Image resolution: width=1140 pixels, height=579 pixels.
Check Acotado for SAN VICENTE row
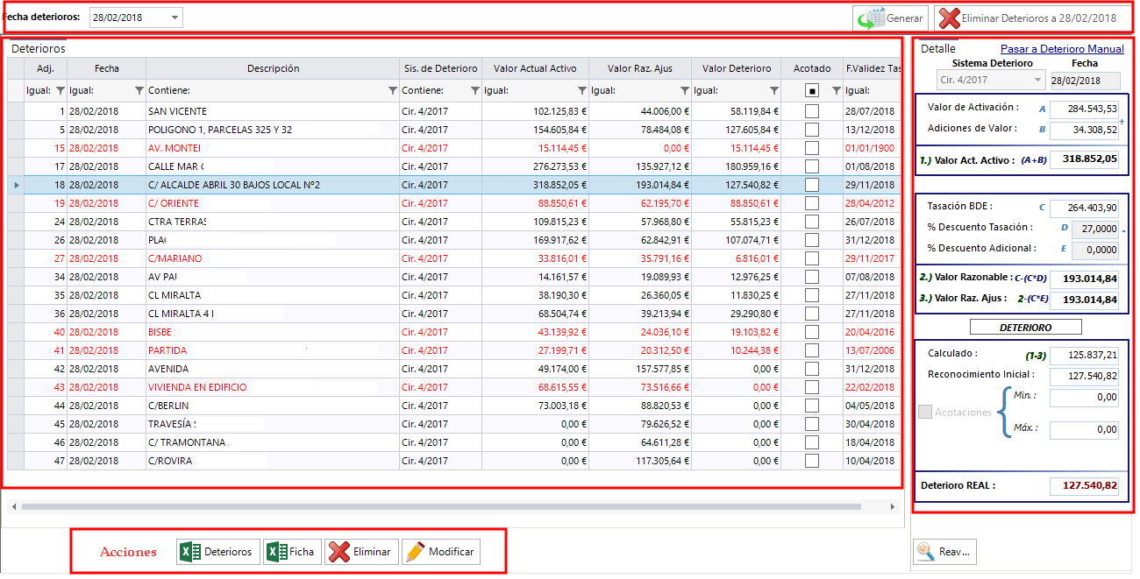pos(812,111)
